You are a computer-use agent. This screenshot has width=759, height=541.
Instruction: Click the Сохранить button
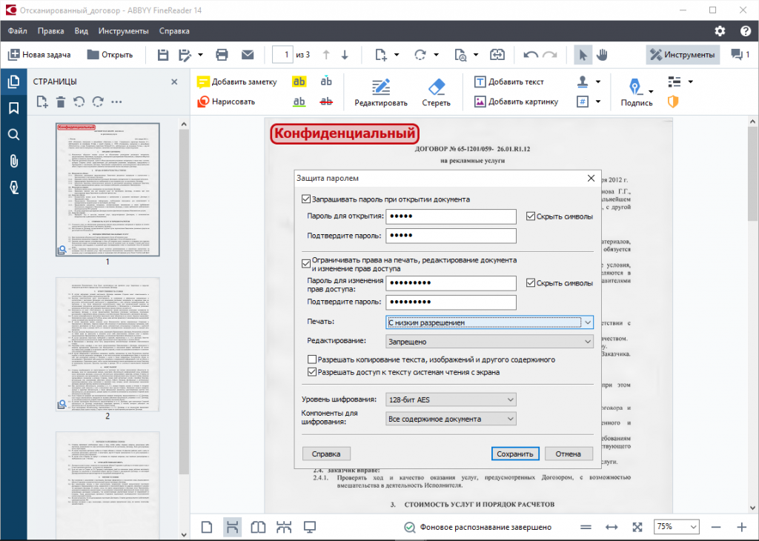515,454
